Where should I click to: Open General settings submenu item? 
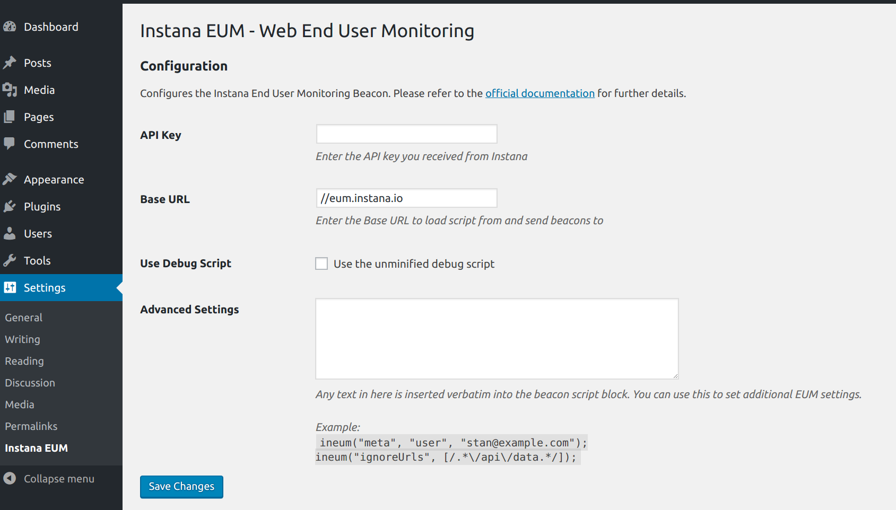click(24, 318)
